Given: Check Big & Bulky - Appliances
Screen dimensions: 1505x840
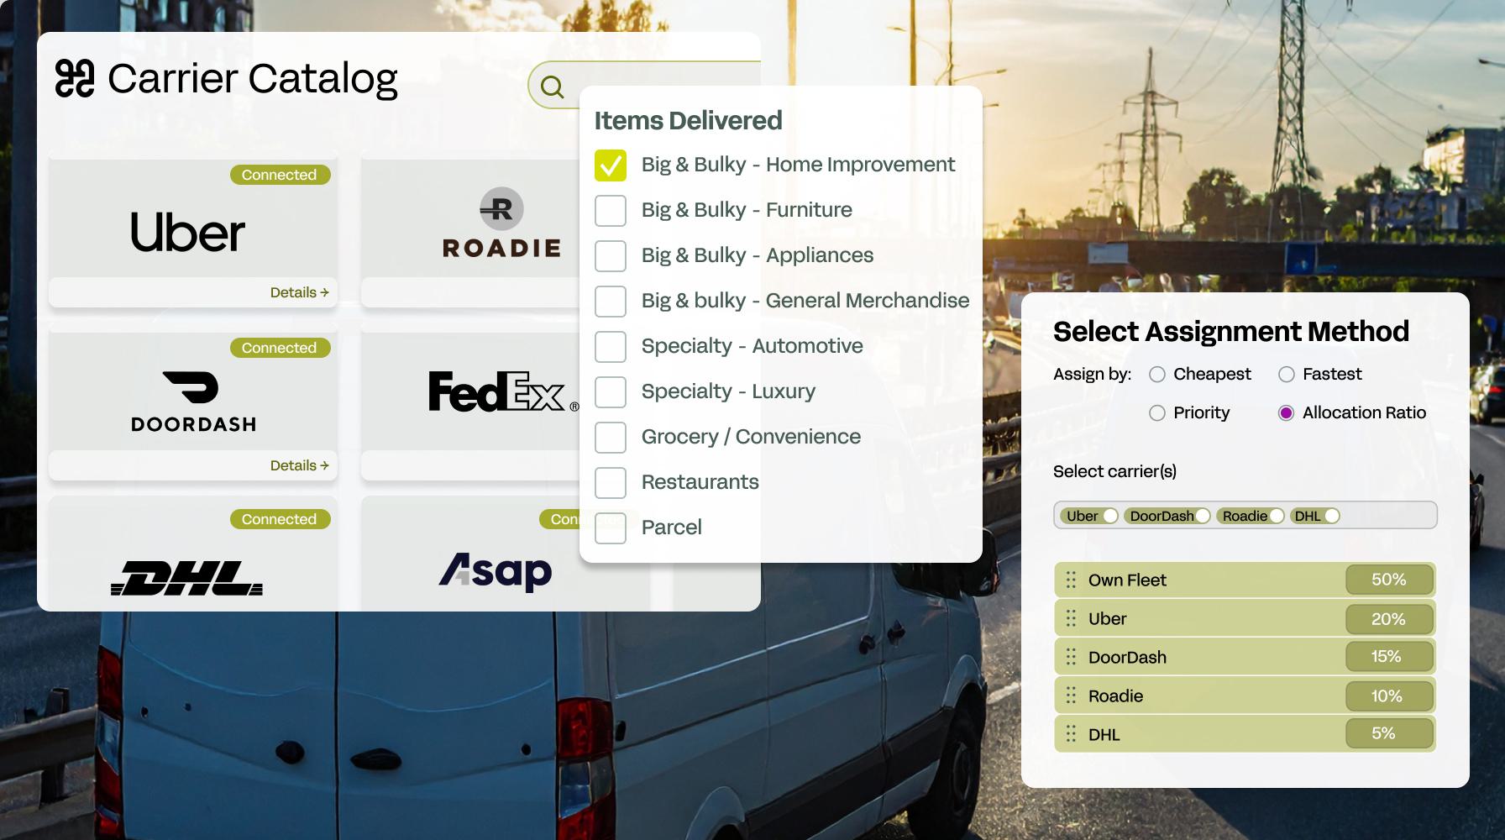Looking at the screenshot, I should click(611, 256).
